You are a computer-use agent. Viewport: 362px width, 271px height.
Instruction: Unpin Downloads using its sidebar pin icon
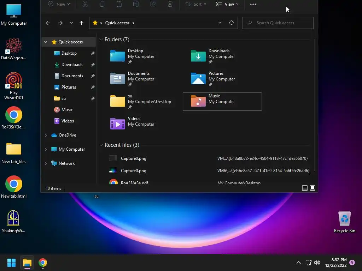click(93, 65)
